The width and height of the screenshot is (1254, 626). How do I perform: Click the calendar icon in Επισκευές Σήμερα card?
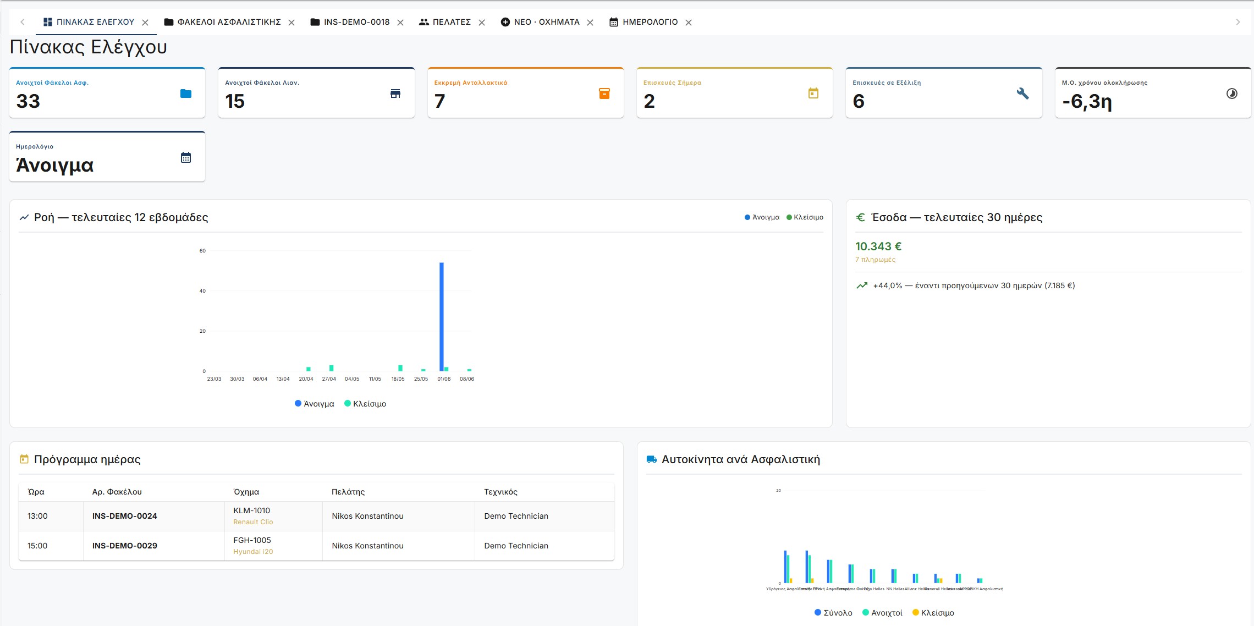(813, 94)
